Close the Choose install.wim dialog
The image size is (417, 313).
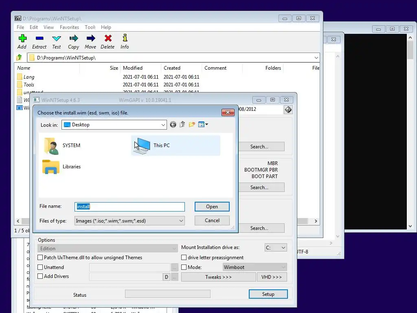click(228, 112)
